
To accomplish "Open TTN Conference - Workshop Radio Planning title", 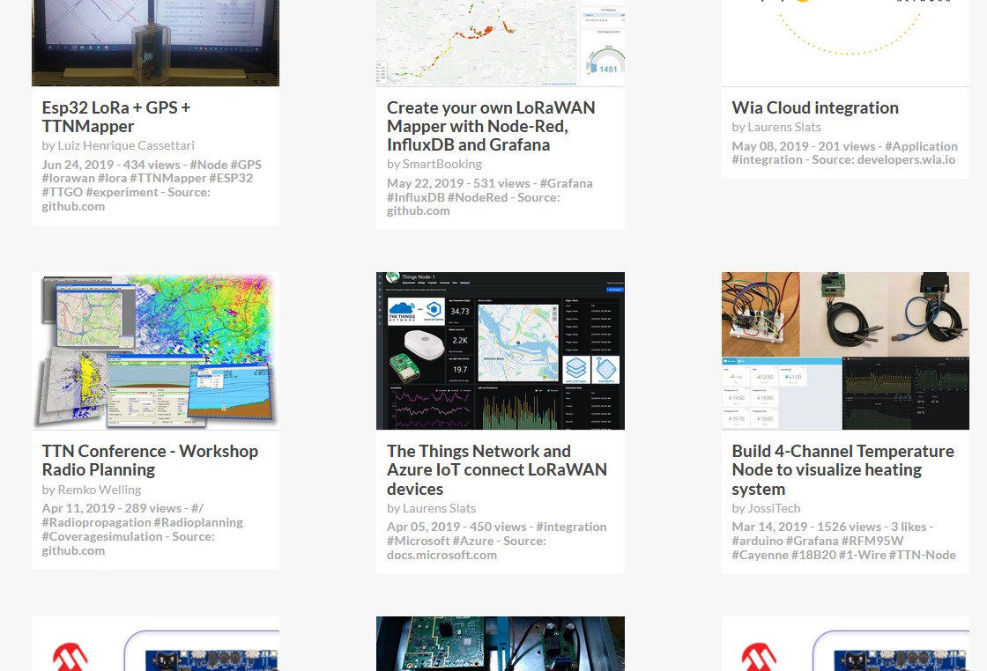I will click(150, 461).
